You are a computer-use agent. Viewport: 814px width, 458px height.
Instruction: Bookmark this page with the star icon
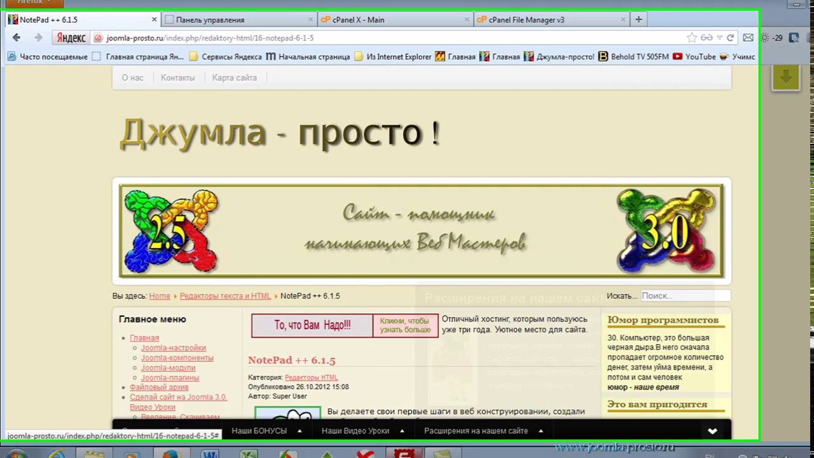(x=692, y=38)
